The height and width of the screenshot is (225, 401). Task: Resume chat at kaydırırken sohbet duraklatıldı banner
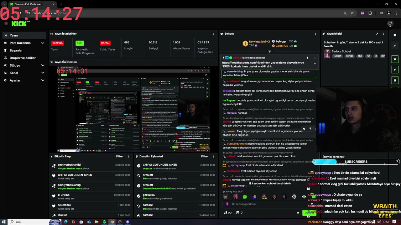tap(269, 183)
